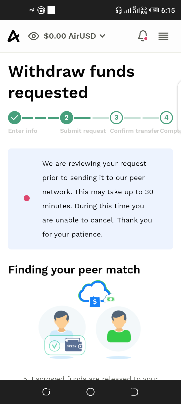Tap the $0.00 AirUSD balance text

click(70, 36)
